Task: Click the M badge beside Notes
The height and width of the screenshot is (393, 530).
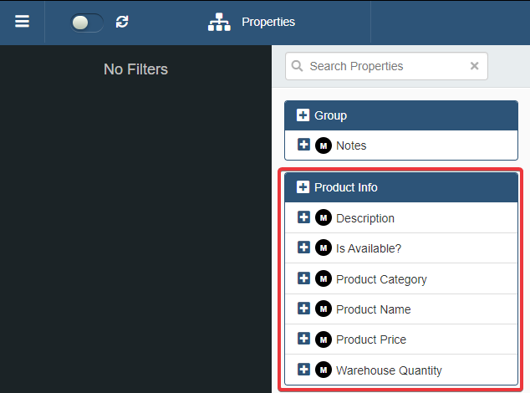Action: (324, 145)
